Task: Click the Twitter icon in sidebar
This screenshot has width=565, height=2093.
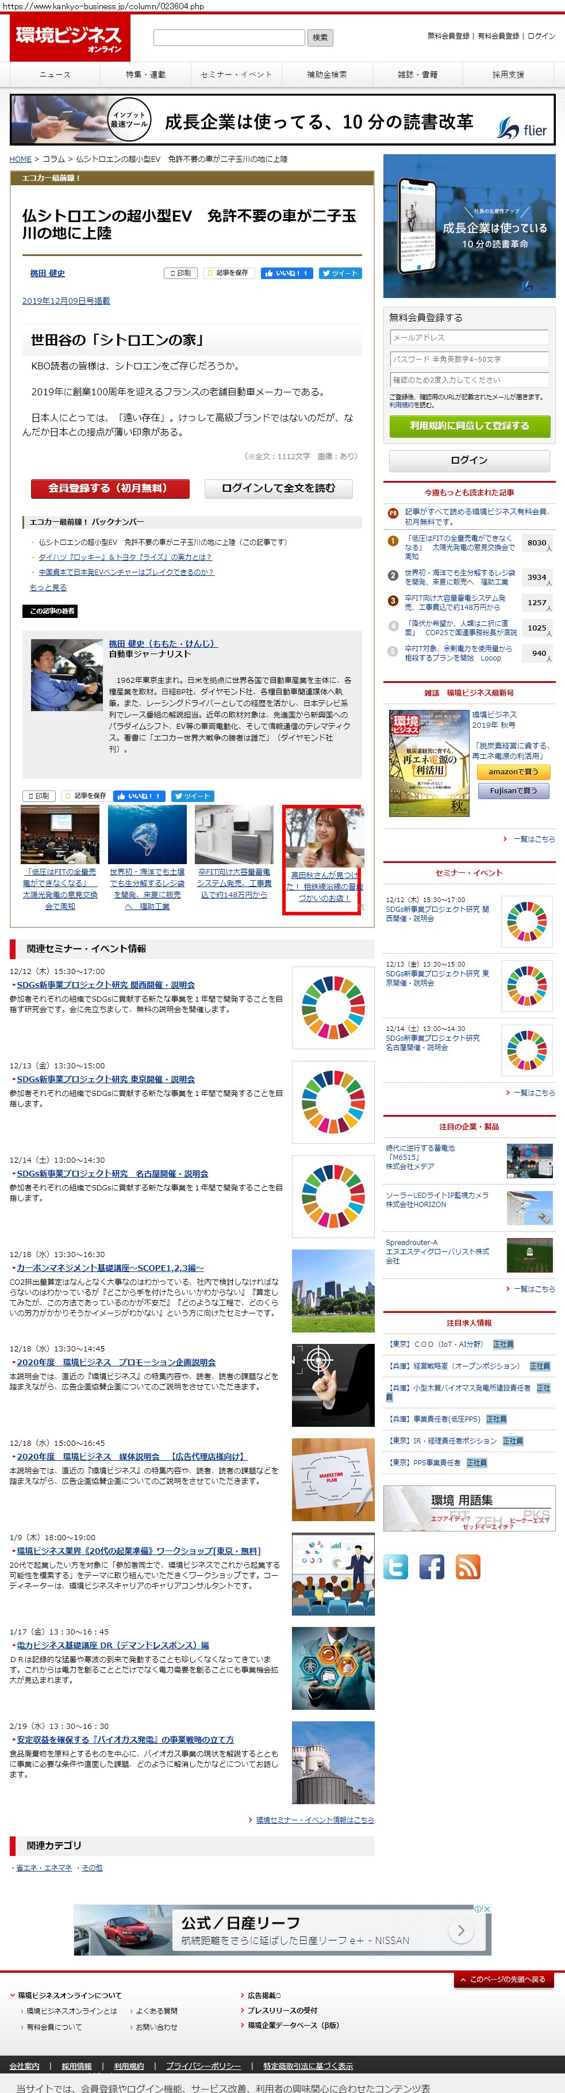Action: point(395,1565)
